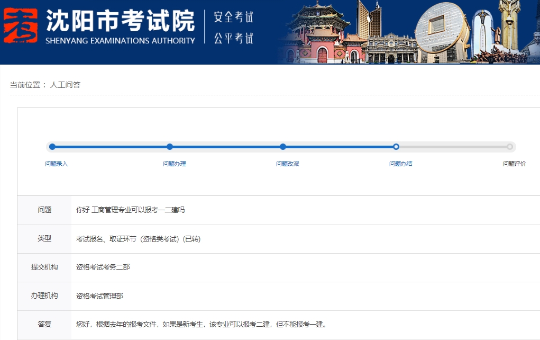Click the question text about 工商管理专业

(x=131, y=210)
